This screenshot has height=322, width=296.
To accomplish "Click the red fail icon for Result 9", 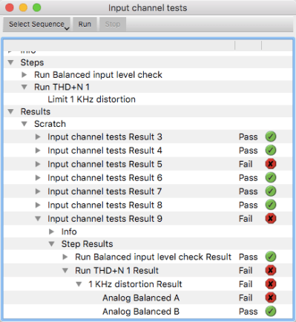I will click(271, 218).
